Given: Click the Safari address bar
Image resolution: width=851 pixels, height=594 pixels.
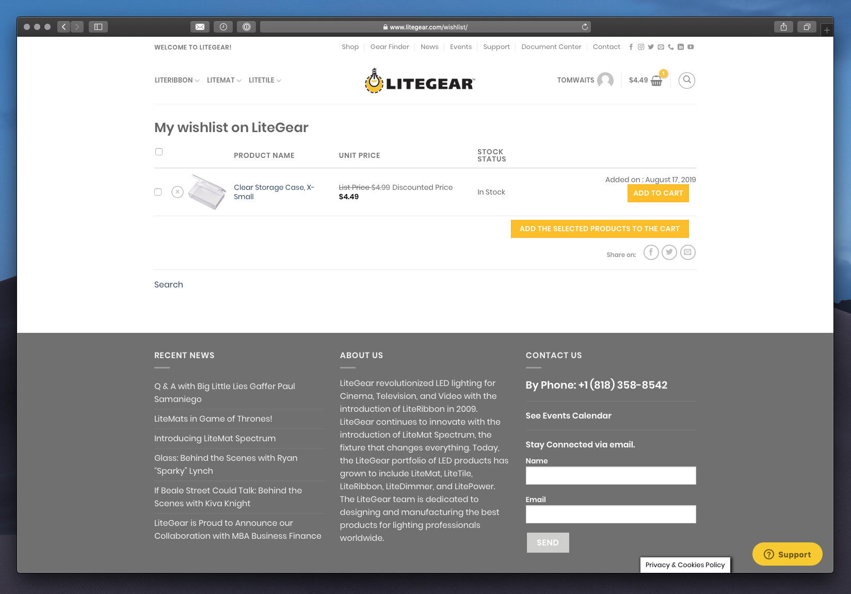Looking at the screenshot, I should pos(425,27).
